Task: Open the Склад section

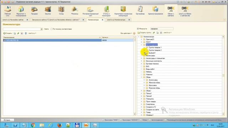Action: coord(61,10)
